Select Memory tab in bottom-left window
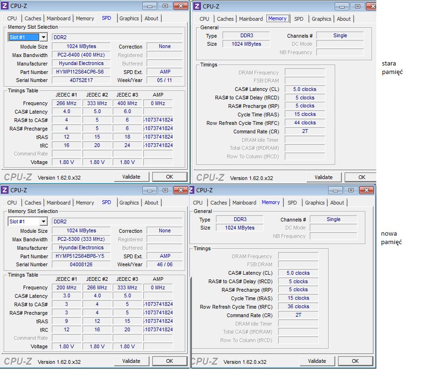Viewport: 430px width, 369px height. point(85,203)
